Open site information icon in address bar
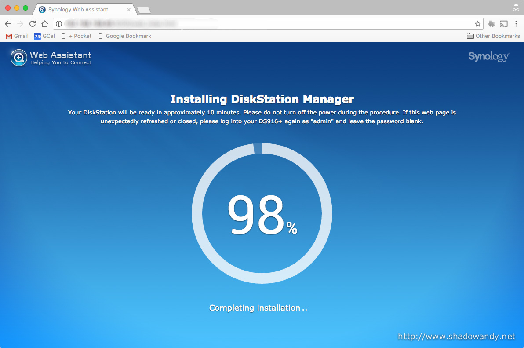 coord(59,24)
